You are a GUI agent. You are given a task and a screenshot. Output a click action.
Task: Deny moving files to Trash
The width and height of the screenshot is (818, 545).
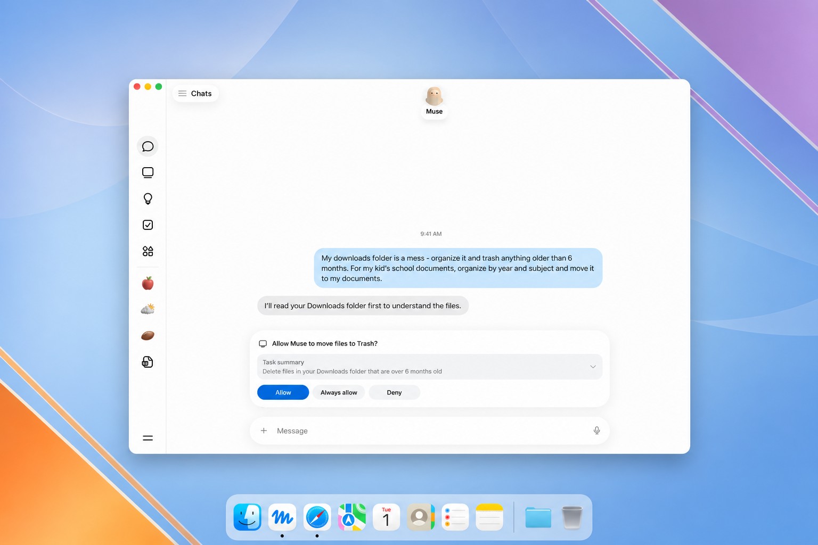(394, 392)
